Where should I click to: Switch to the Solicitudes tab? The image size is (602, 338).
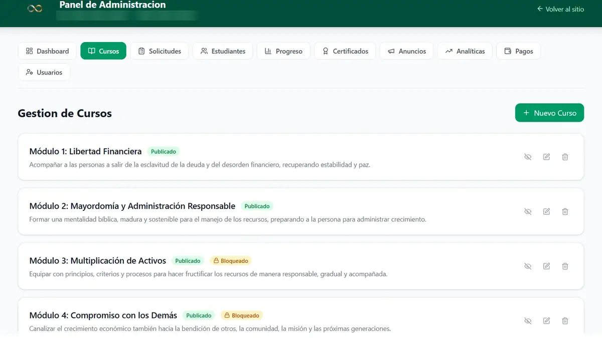tap(160, 51)
